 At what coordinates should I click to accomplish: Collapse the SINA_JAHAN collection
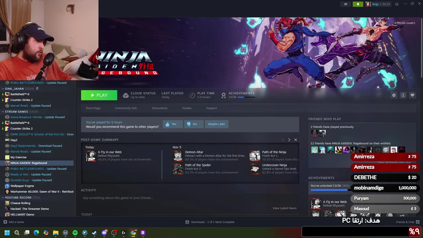(3, 89)
